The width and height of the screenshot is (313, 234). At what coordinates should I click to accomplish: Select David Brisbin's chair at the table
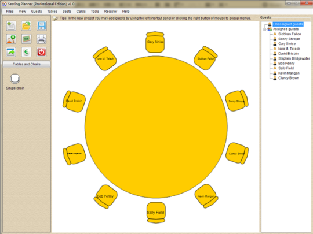pos(74,101)
